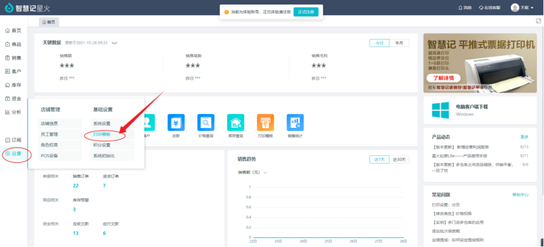Click the fullscreen expand icon
Screen dimensions: 544x247
[538, 21]
